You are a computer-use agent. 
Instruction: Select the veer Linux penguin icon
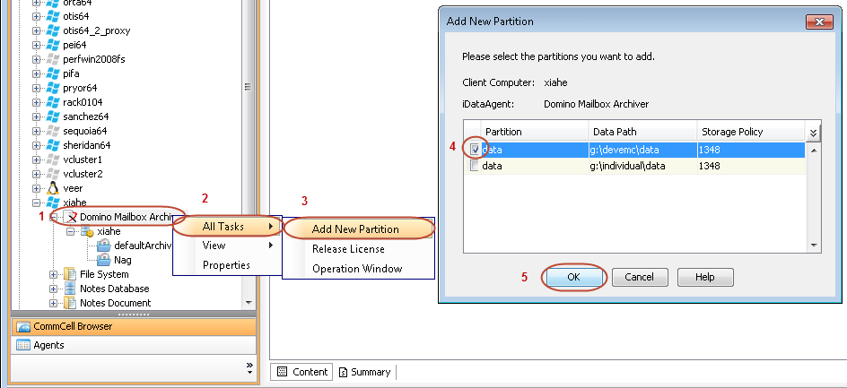(53, 188)
